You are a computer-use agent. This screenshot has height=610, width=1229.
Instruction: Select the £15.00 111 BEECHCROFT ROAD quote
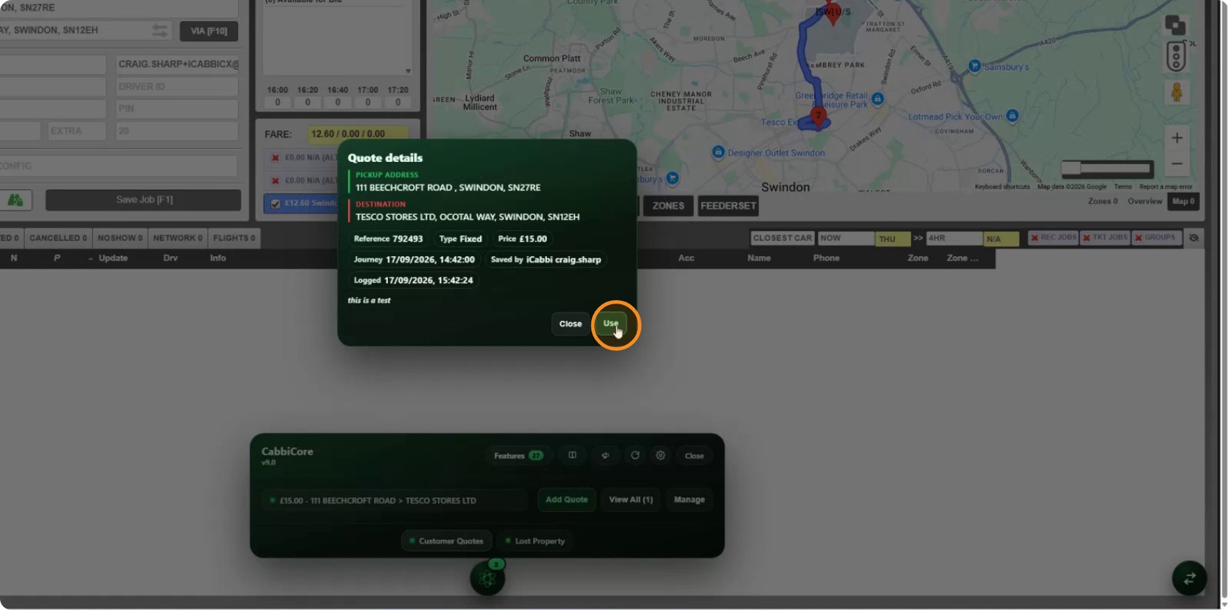tap(394, 500)
